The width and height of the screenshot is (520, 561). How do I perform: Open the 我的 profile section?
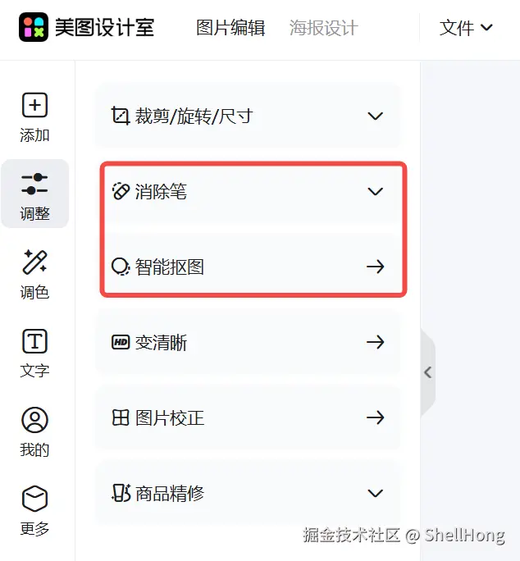pos(34,420)
